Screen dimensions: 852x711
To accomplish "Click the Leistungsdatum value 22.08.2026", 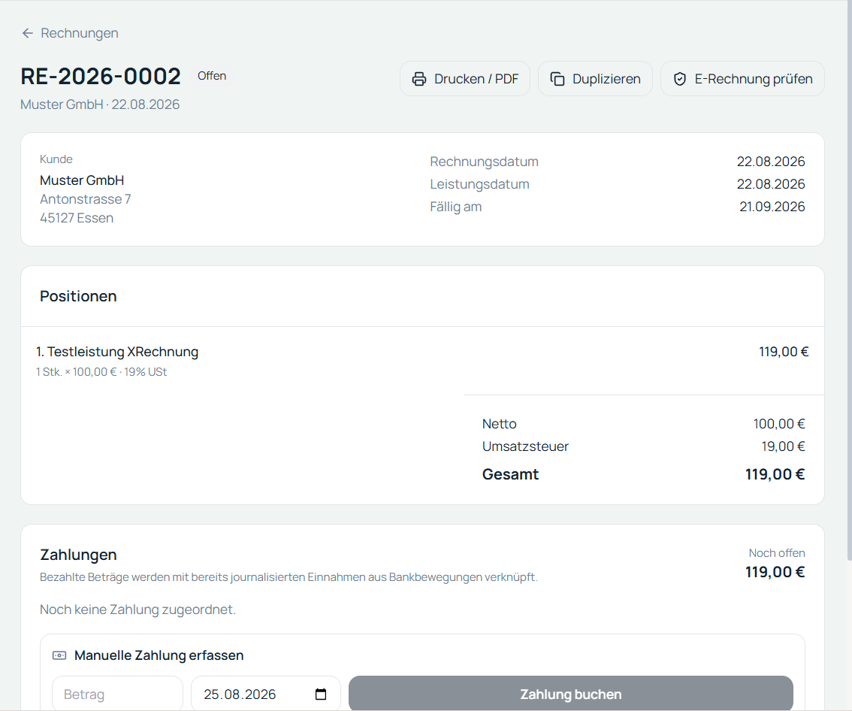I will pos(771,184).
